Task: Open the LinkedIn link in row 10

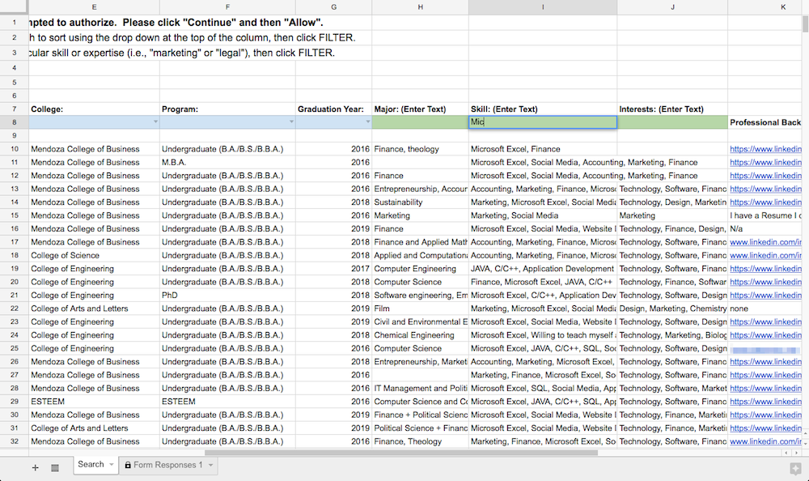Action: [x=765, y=149]
